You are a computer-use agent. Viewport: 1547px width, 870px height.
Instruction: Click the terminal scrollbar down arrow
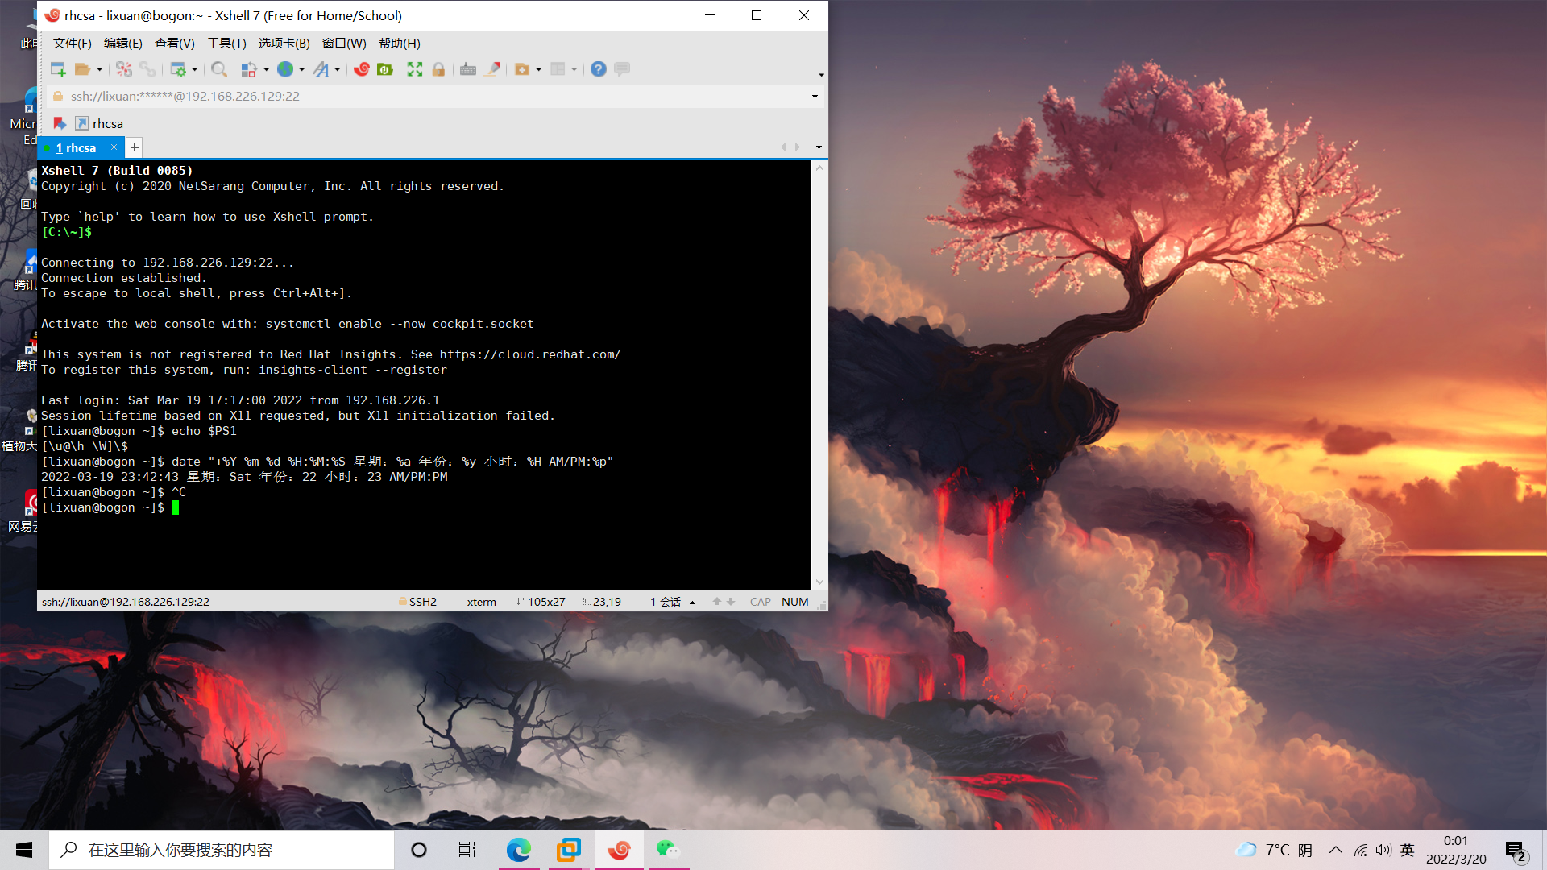(819, 581)
